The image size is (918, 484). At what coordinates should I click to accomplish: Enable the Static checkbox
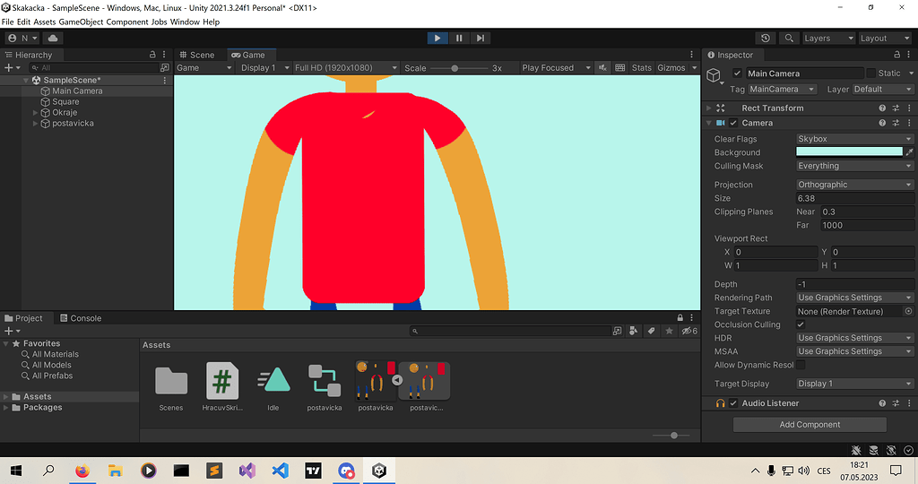tap(870, 73)
